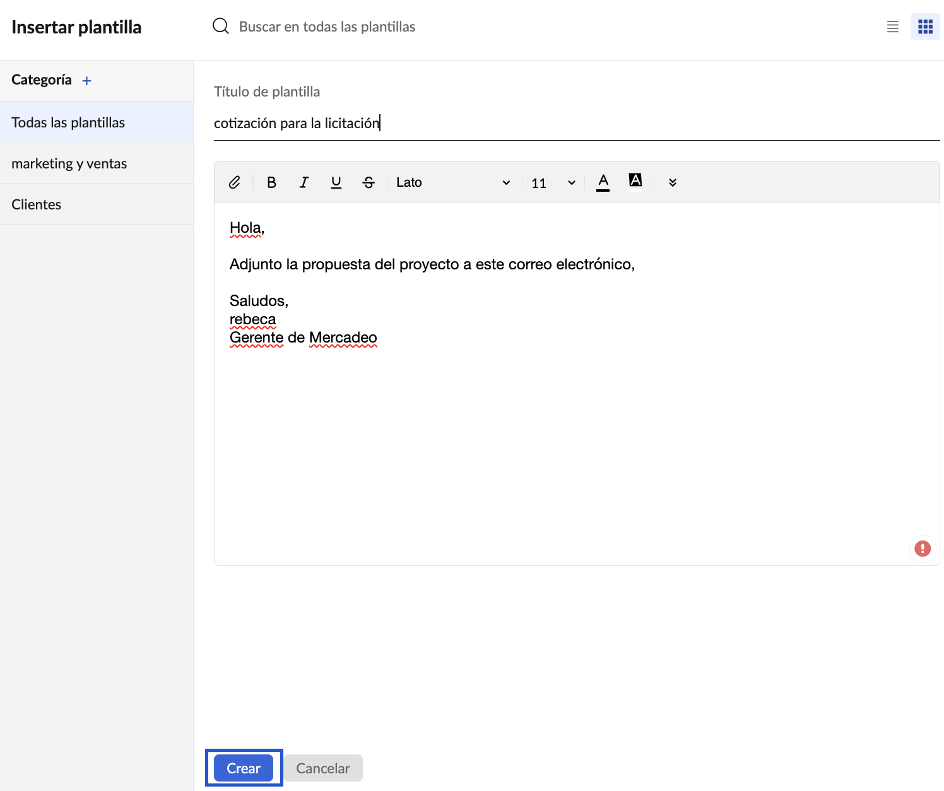Open the Lato font family dropdown
Image resolution: width=944 pixels, height=791 pixels.
coord(452,182)
